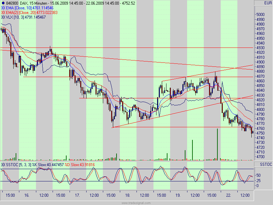273x205 pixels.
Task: Click the 4820 price axis label
Action: tap(260, 100)
